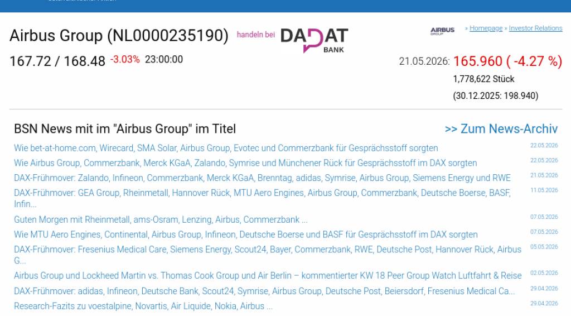Open article on Airbus, Commerzbank, Merck KGaA im DAX

coord(245,163)
